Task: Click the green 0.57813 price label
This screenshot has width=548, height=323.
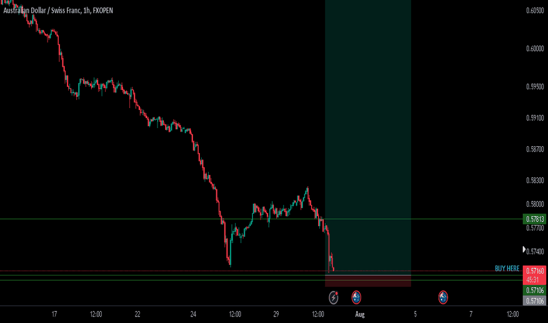Action: (535, 219)
